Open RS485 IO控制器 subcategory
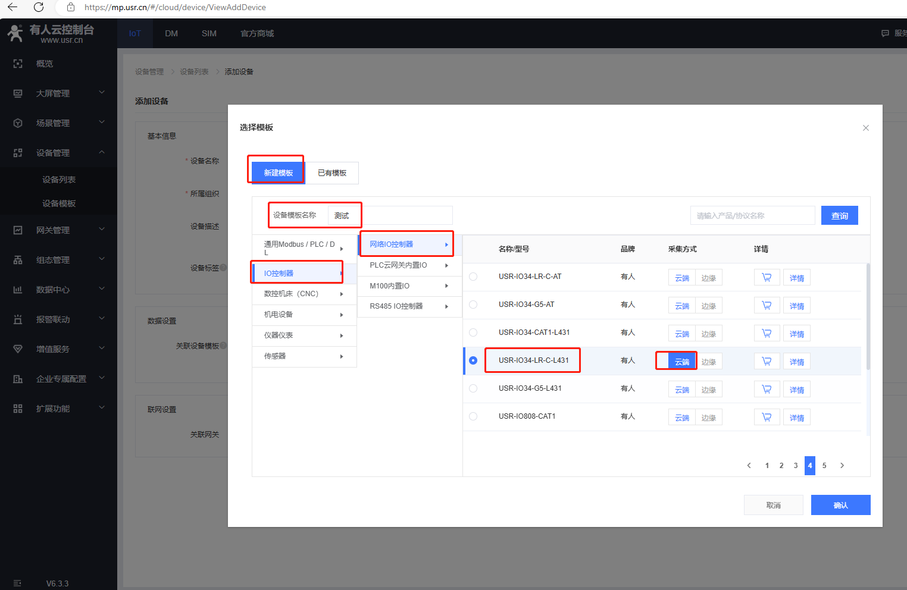 409,306
